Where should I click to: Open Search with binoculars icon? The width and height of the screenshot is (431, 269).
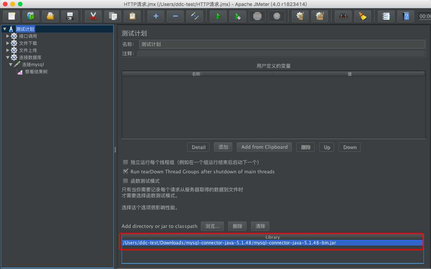tap(343, 16)
